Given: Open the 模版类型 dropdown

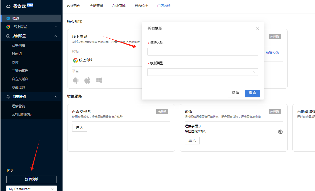Looking at the screenshot, I should (203, 72).
